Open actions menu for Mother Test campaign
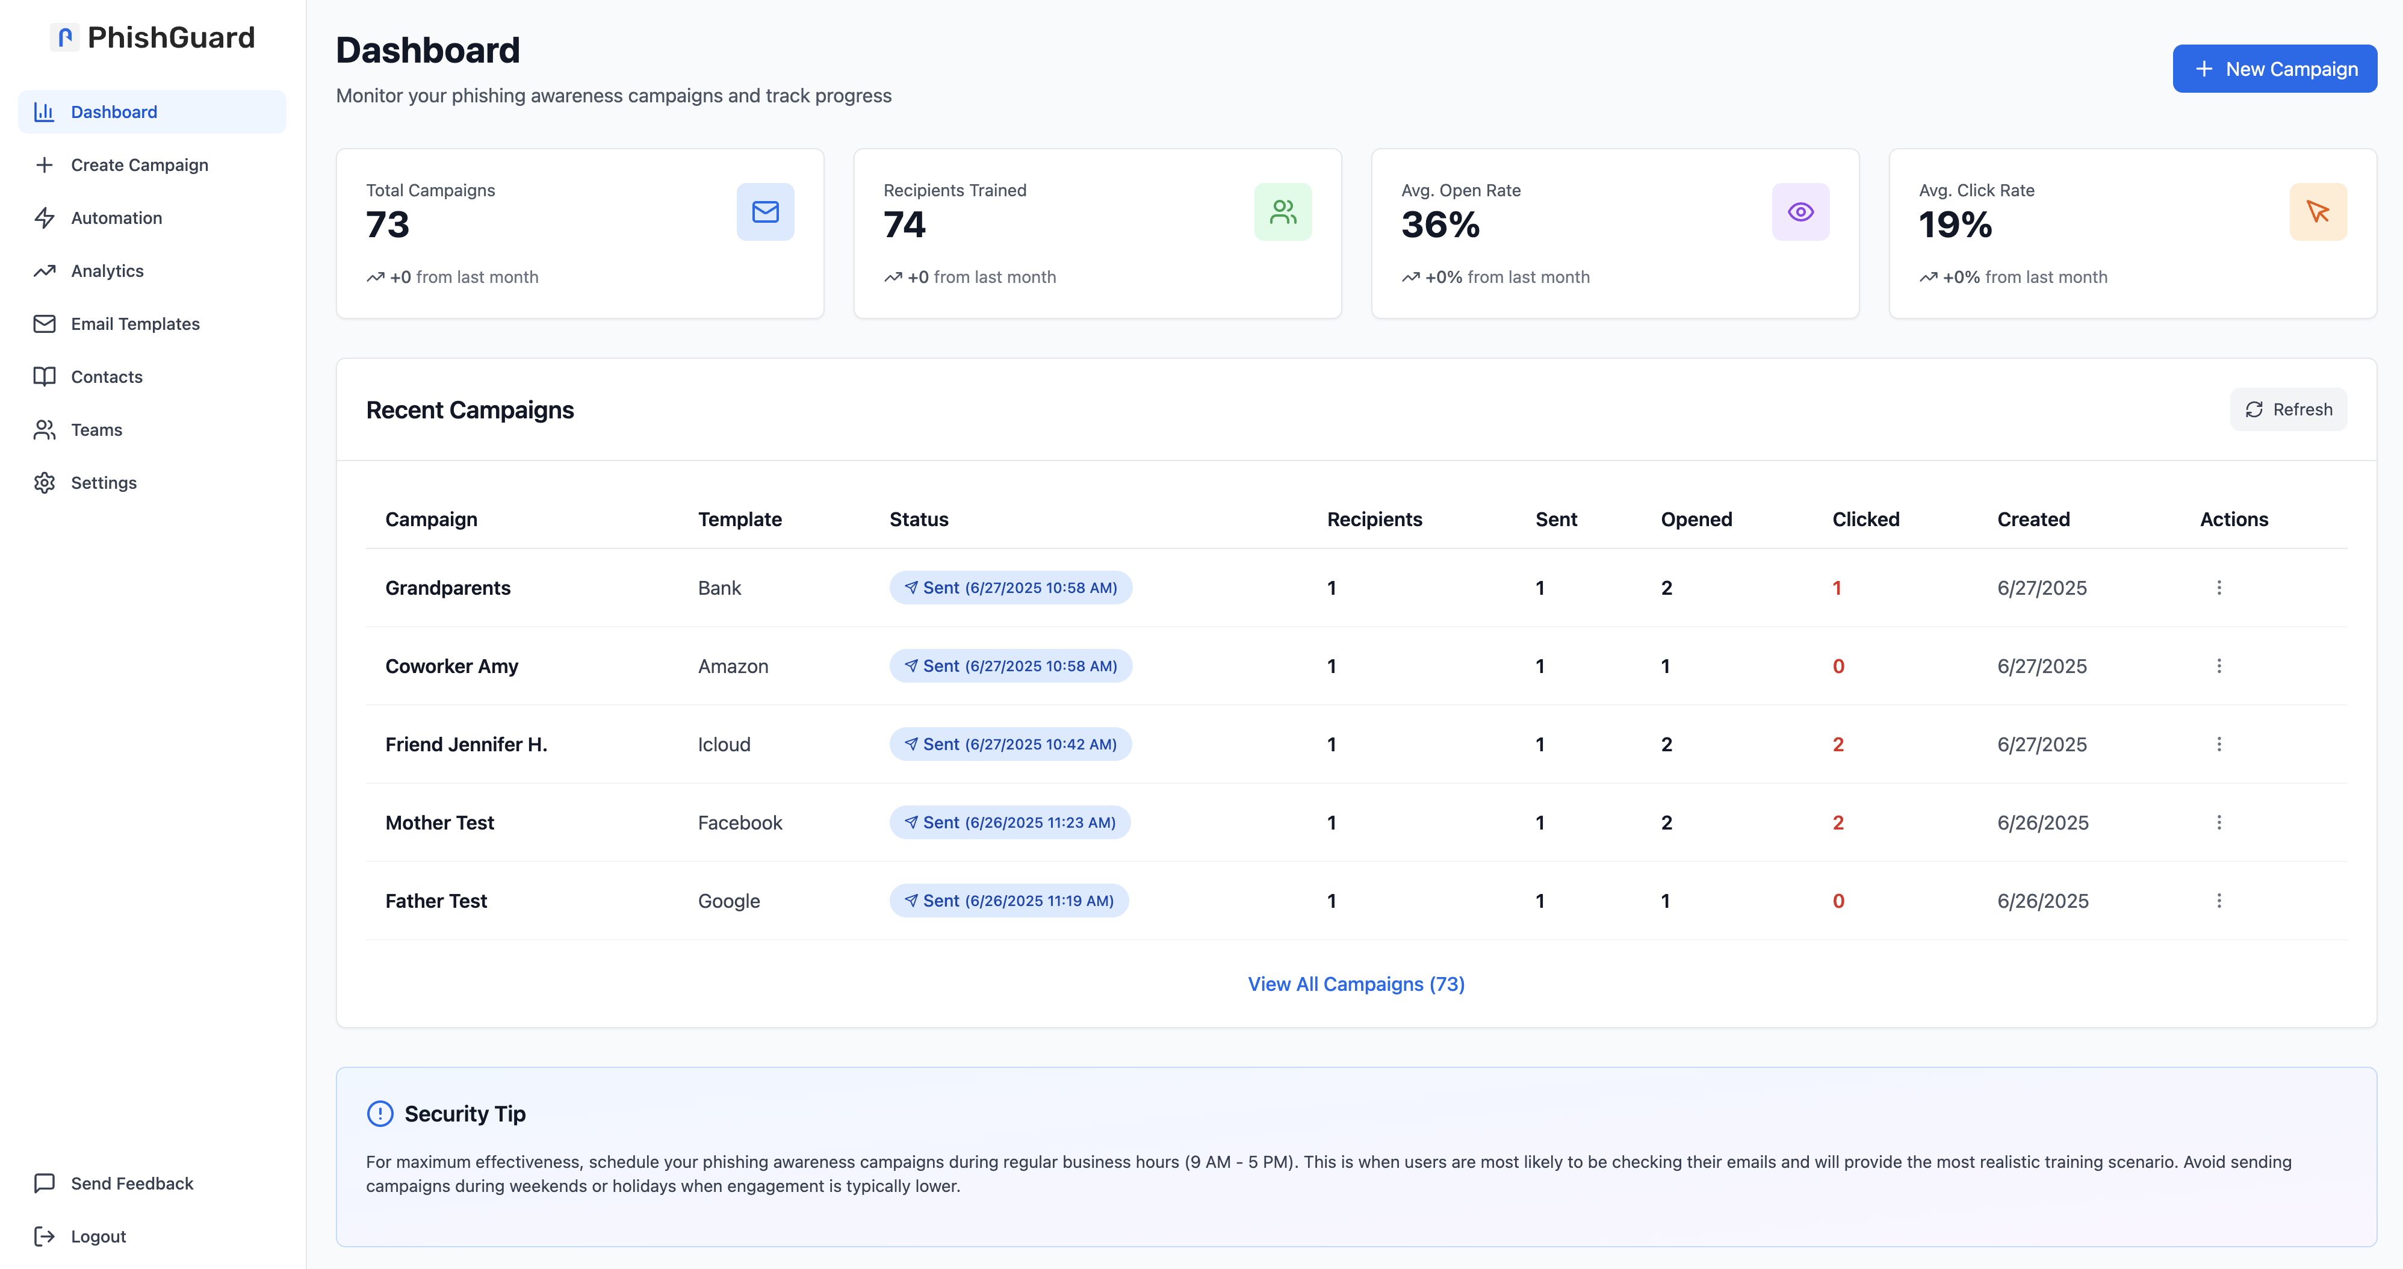The height and width of the screenshot is (1269, 2403). (2218, 822)
